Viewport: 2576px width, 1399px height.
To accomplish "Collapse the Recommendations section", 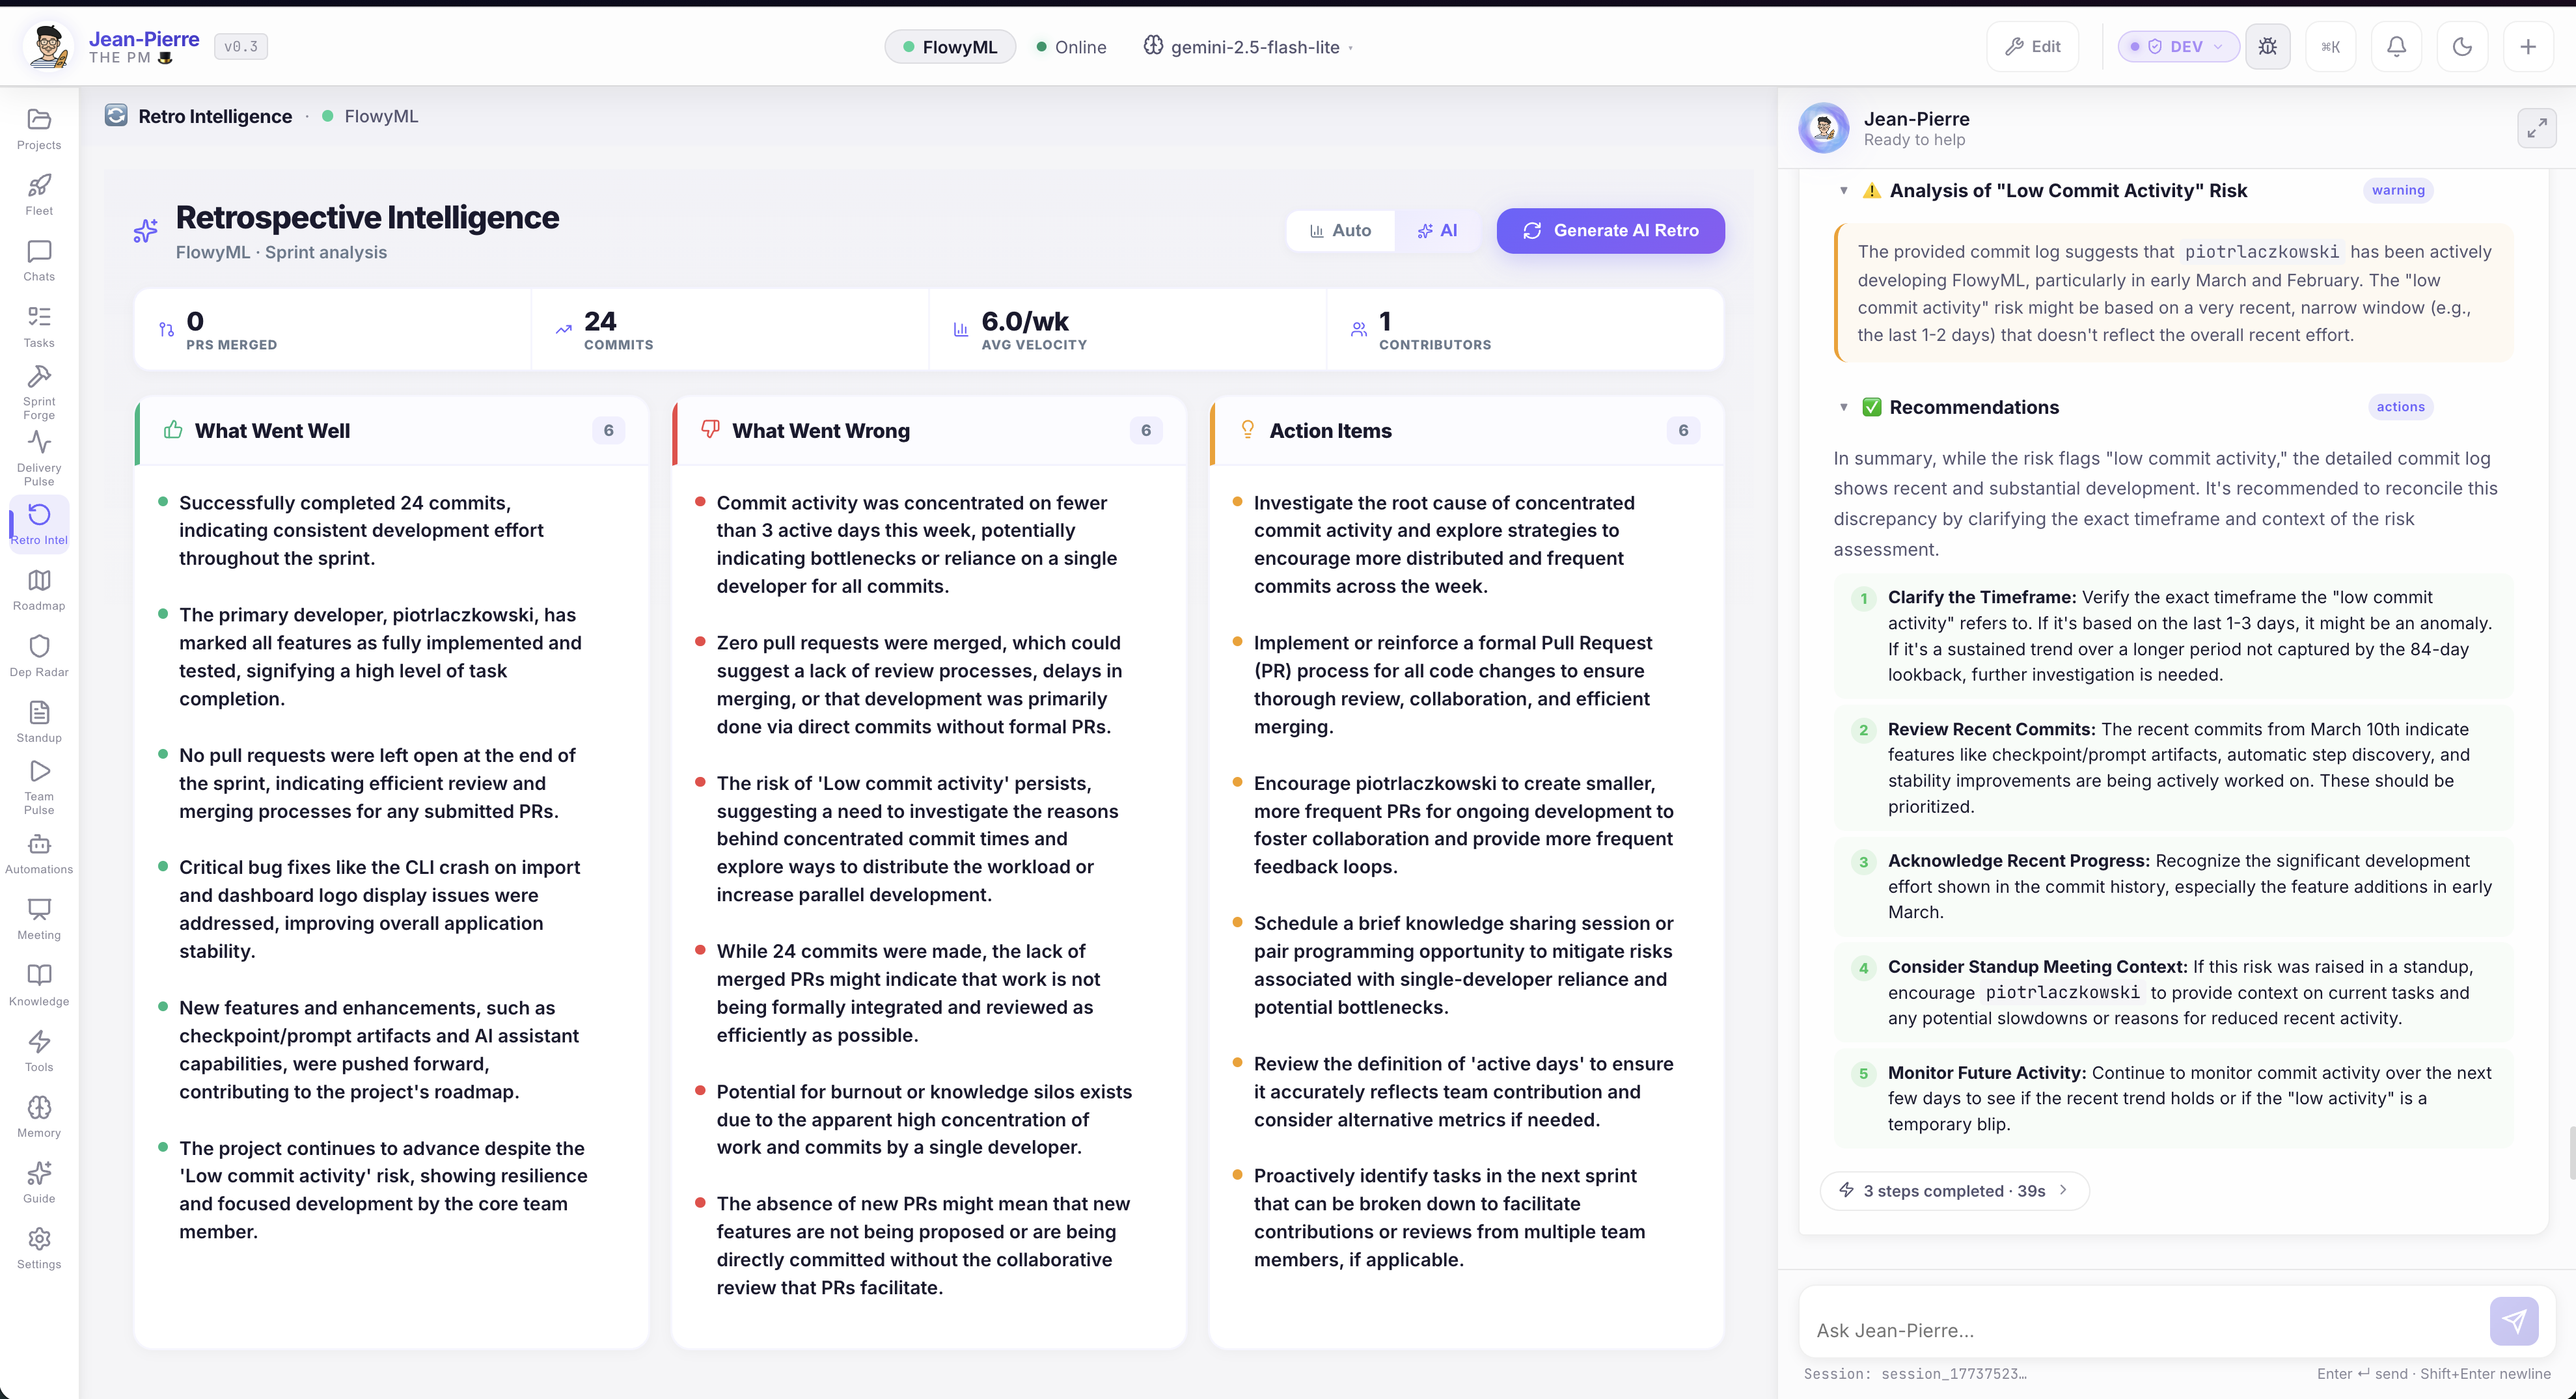I will [1843, 407].
